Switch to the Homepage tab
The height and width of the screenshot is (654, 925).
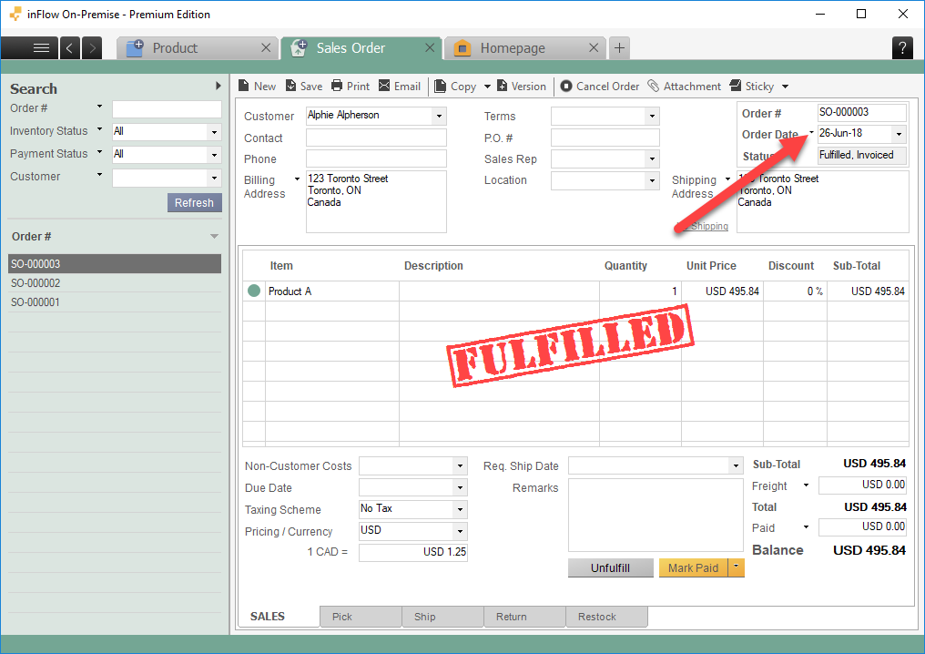512,48
